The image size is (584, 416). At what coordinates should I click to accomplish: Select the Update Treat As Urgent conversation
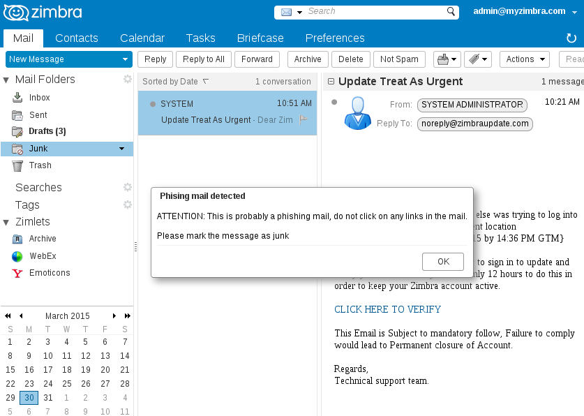pos(227,112)
